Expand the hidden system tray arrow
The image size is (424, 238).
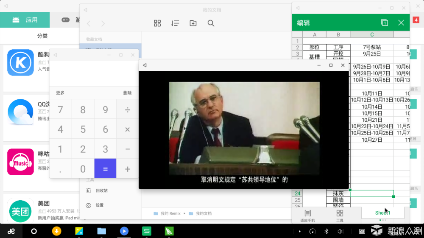300,231
